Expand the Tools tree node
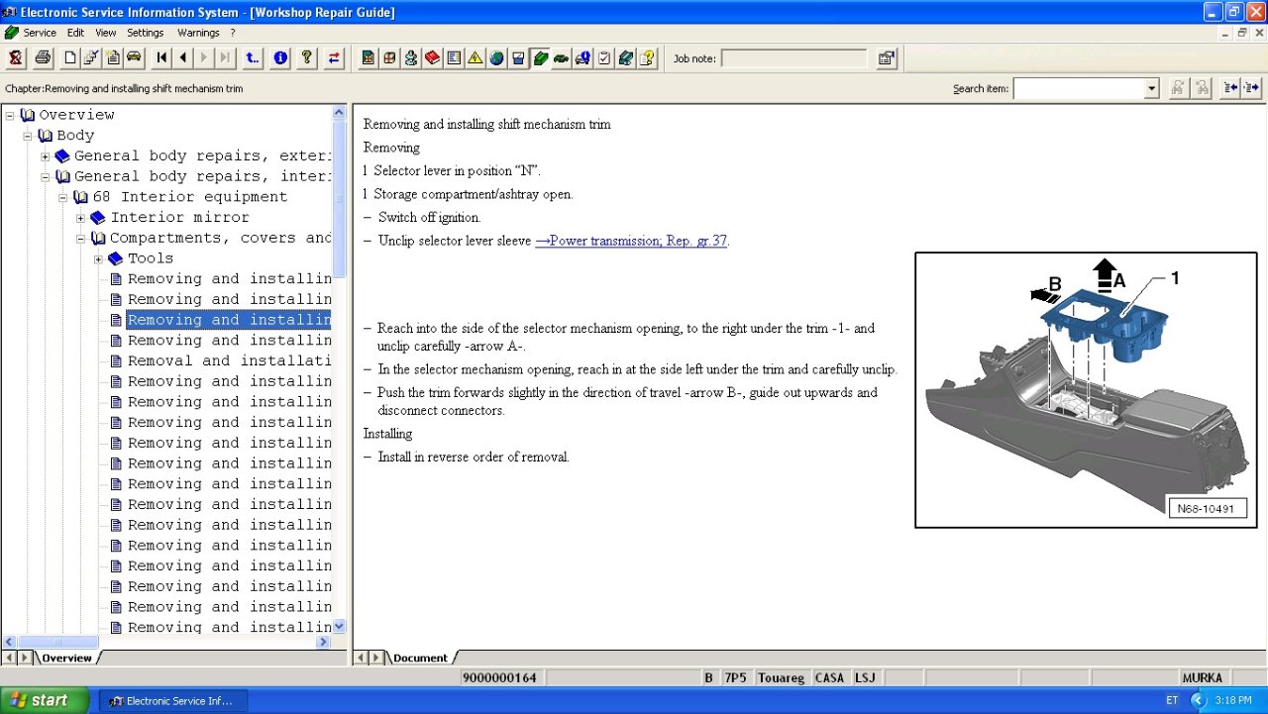 pos(99,258)
